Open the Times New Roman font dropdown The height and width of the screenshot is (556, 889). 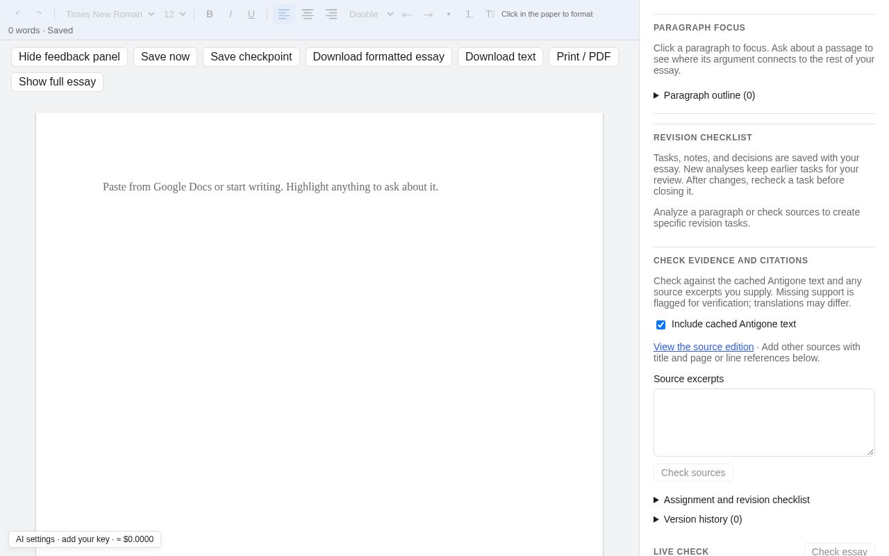tap(110, 14)
